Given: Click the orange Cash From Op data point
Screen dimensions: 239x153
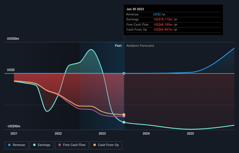Looking at the screenshot, I should pos(124,114).
